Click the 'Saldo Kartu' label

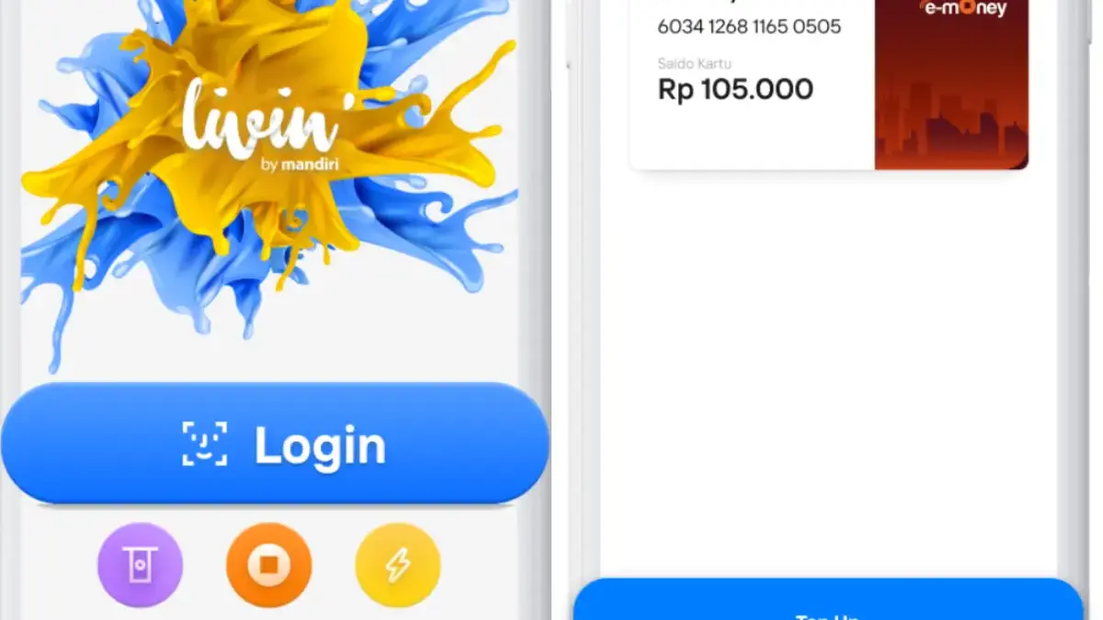coord(694,63)
